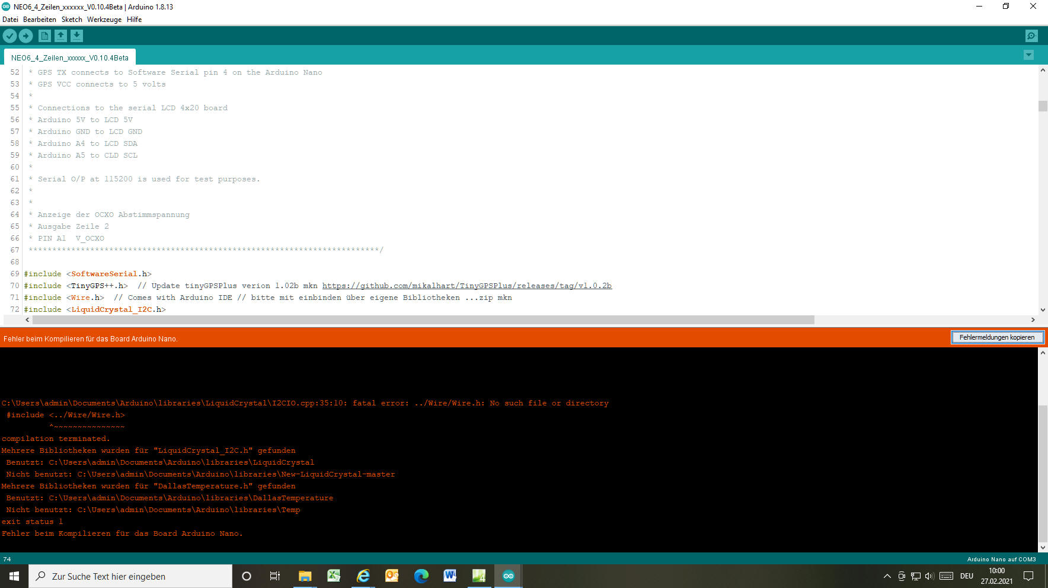Open Microsoft Edge from the taskbar
The height and width of the screenshot is (588, 1048).
tap(421, 576)
